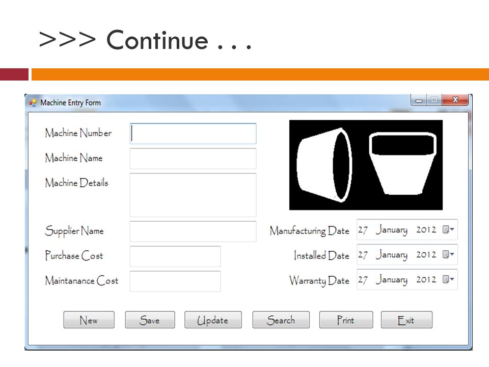Open the Installed Date calendar dropdown
The image size is (489, 367).
pyautogui.click(x=448, y=254)
